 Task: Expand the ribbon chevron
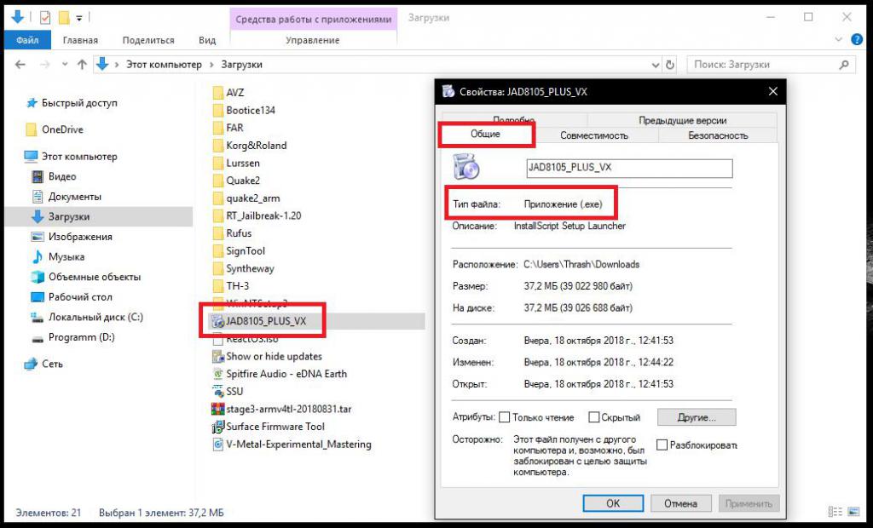point(839,39)
